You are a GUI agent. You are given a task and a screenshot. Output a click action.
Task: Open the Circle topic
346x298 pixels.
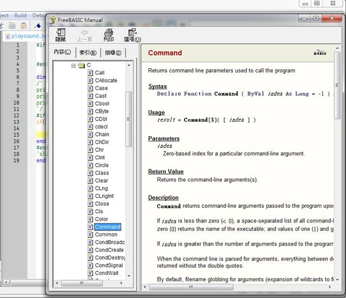[102, 165]
